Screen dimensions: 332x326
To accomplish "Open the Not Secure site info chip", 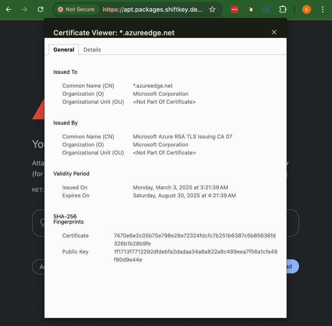I will 76,9.
